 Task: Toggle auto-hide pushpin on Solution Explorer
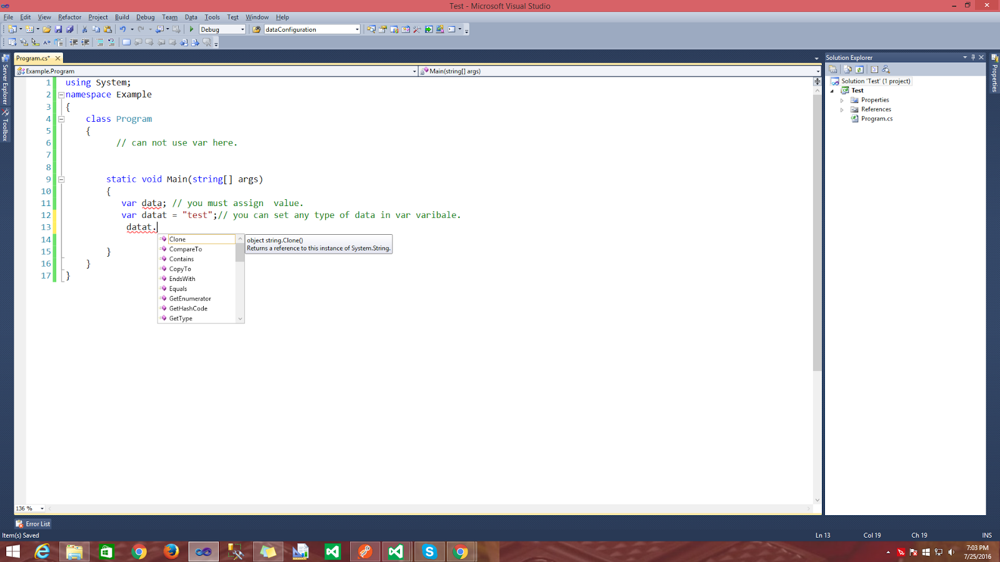(972, 57)
